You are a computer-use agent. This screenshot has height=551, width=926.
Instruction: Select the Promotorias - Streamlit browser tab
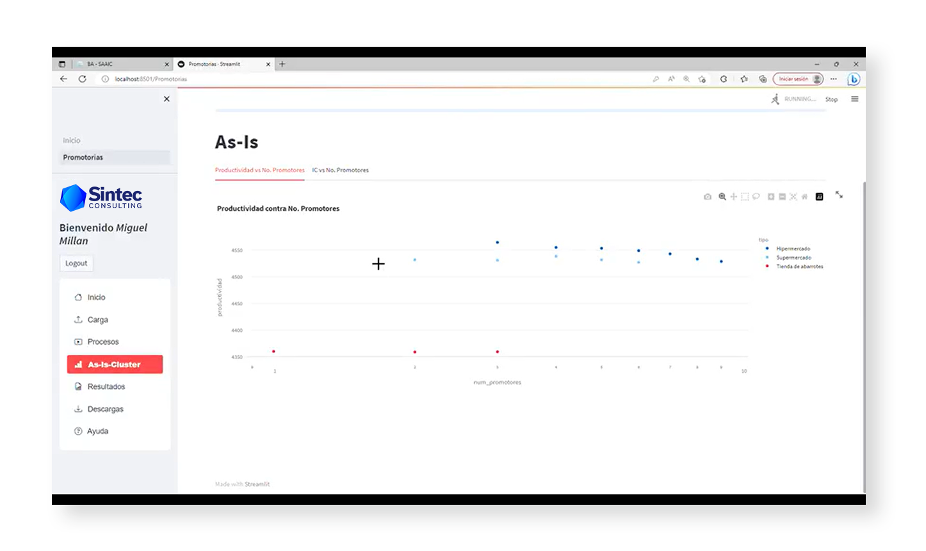tap(223, 64)
